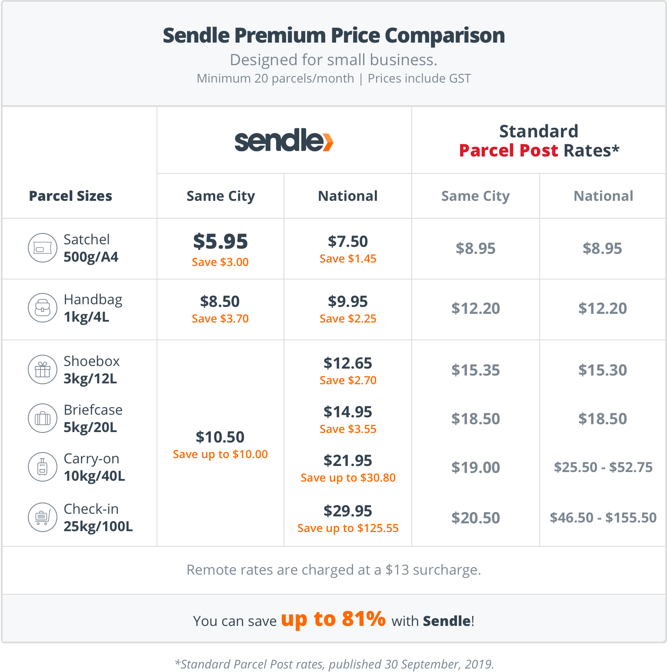Viewport: 667px width, 672px height.
Task: Click the remote rates $13 surcharge note
Action: pos(333,570)
